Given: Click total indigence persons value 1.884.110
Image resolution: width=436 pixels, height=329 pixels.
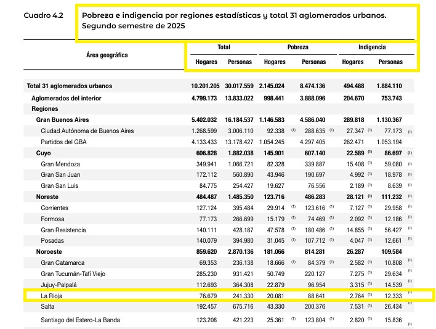Looking at the screenshot, I should click(x=389, y=86).
